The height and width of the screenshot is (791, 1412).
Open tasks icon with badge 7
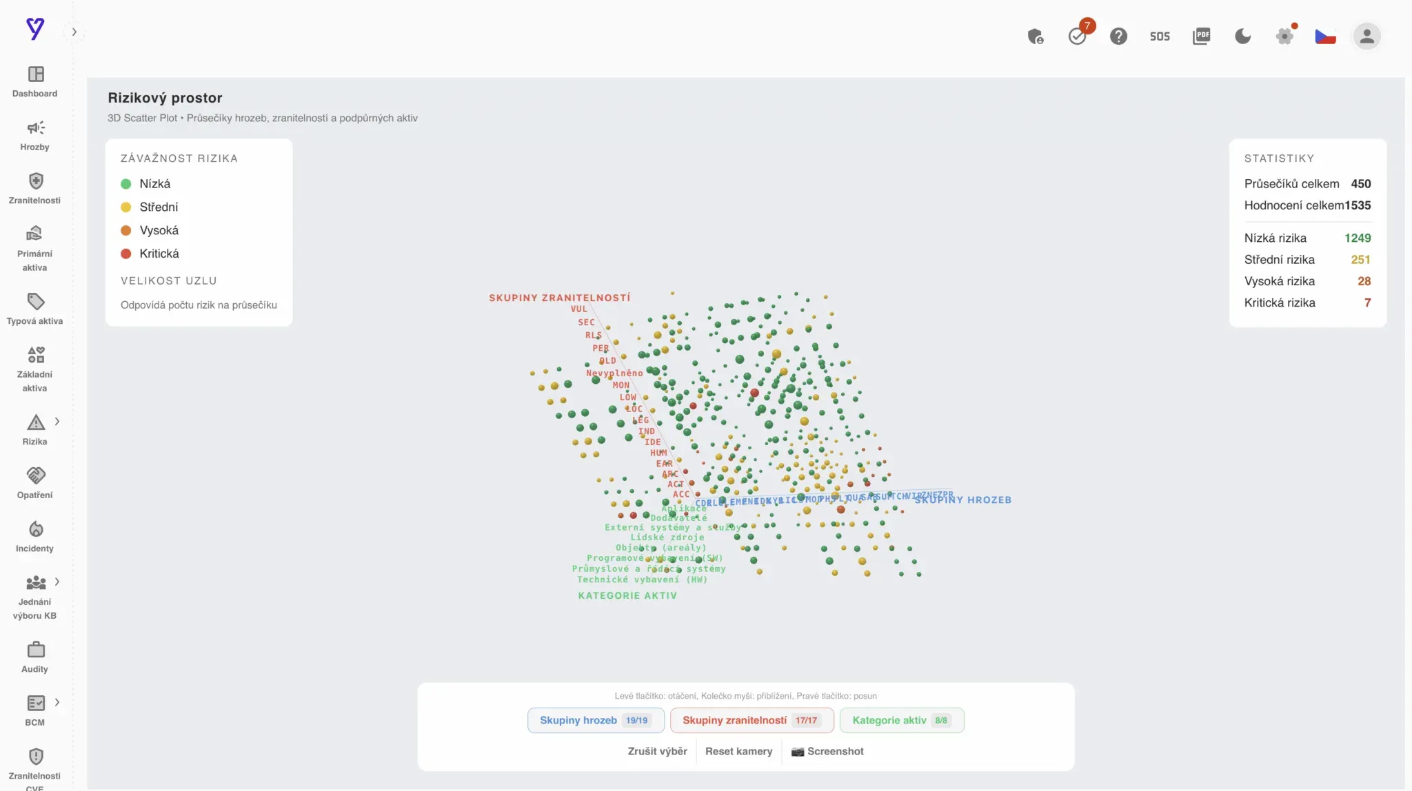pyautogui.click(x=1078, y=36)
